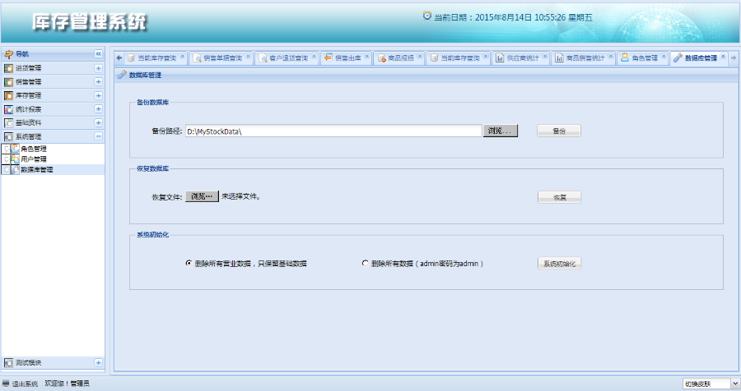Screen dimensions: 741x391
Task: Collapse the 系统管理 section
Action: click(x=98, y=136)
